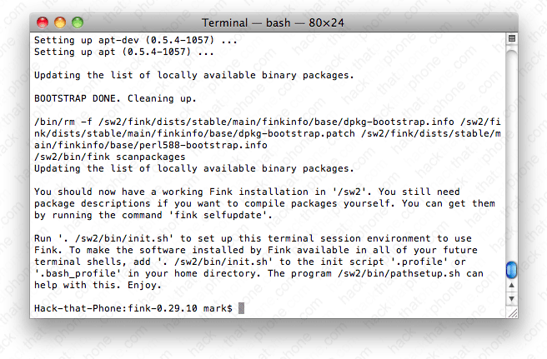Click the empty scrollbar track above the thumb
Viewport: 547px width, 359px height.
(511, 150)
